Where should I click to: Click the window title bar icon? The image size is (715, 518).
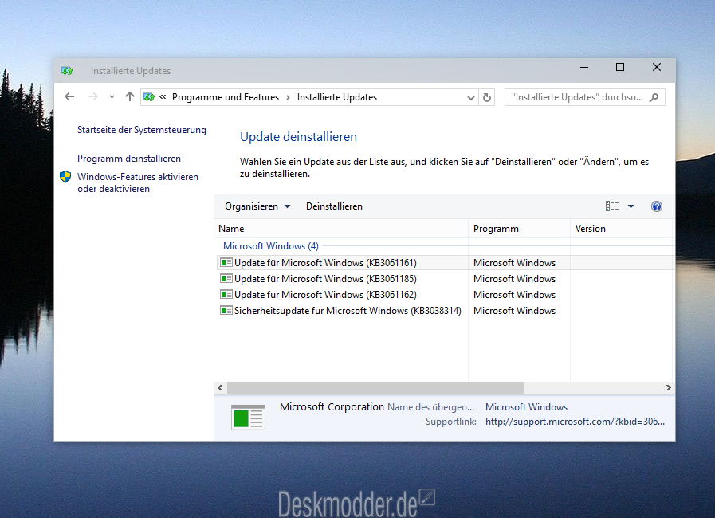[67, 71]
